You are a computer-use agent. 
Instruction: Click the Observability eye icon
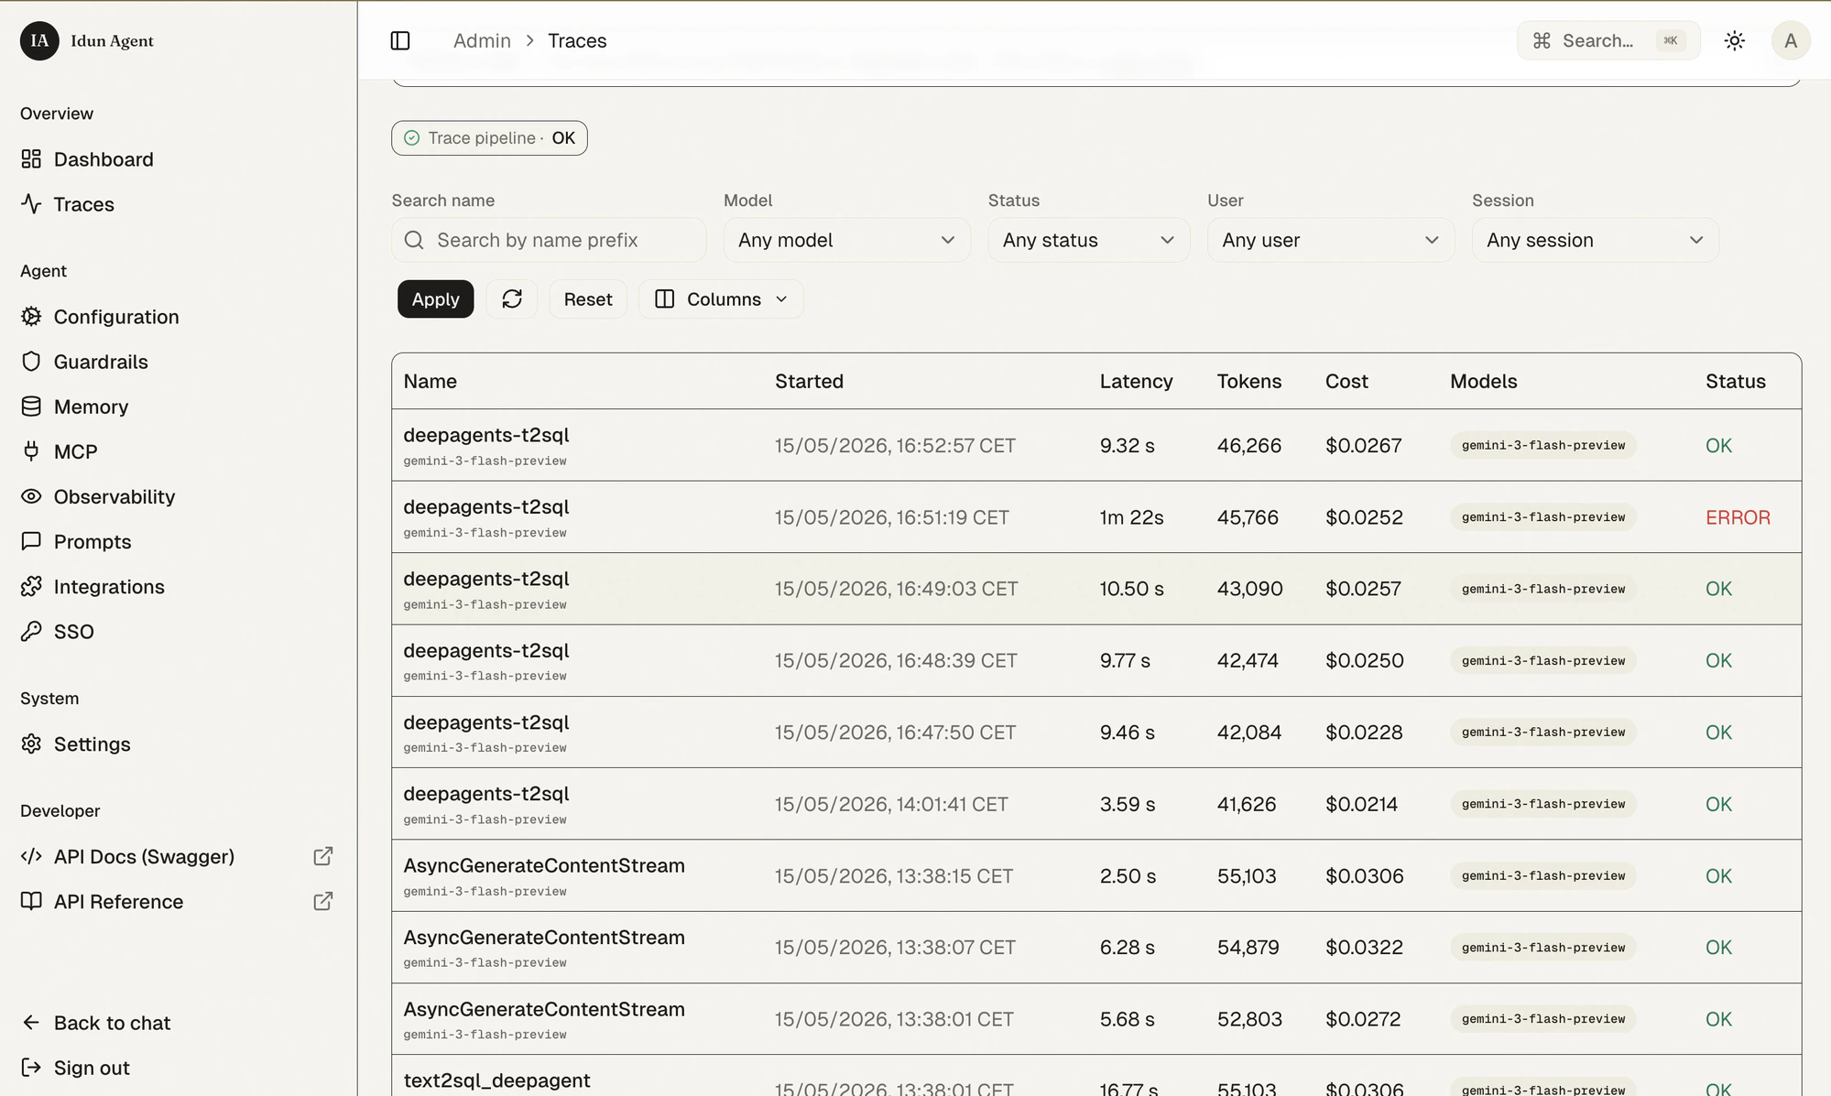(31, 496)
